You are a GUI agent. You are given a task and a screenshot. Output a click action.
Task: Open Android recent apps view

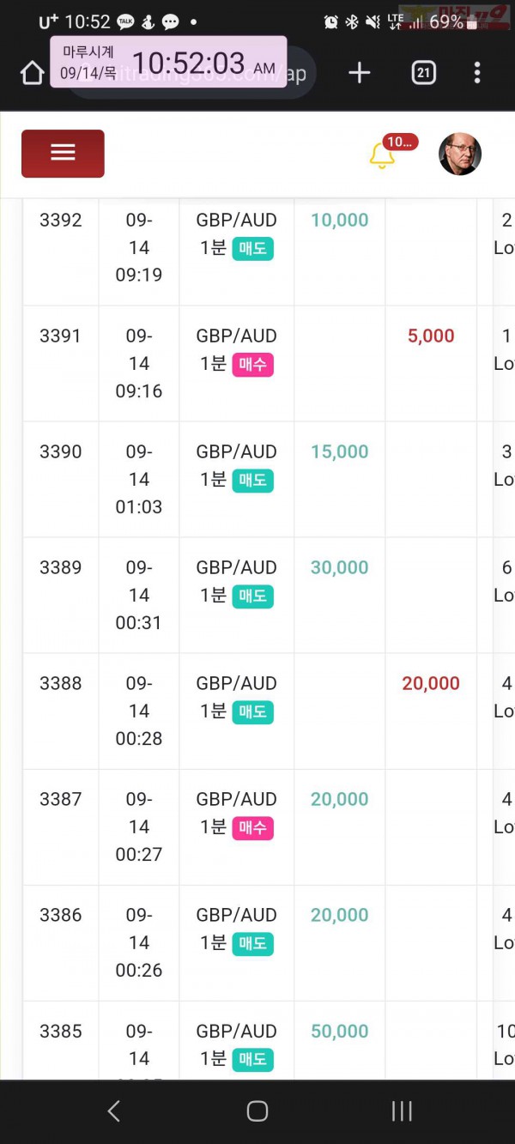pyautogui.click(x=402, y=1111)
